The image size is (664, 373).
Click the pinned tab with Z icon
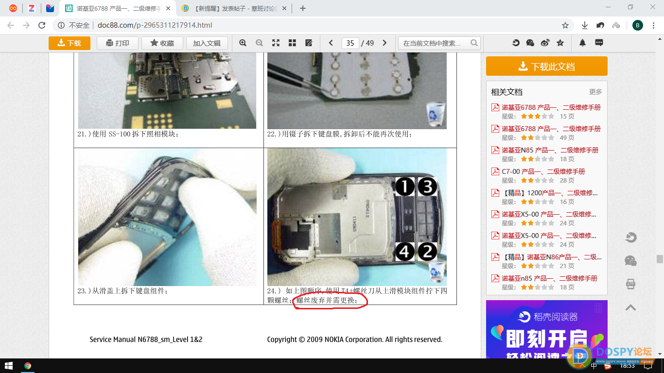[32, 8]
